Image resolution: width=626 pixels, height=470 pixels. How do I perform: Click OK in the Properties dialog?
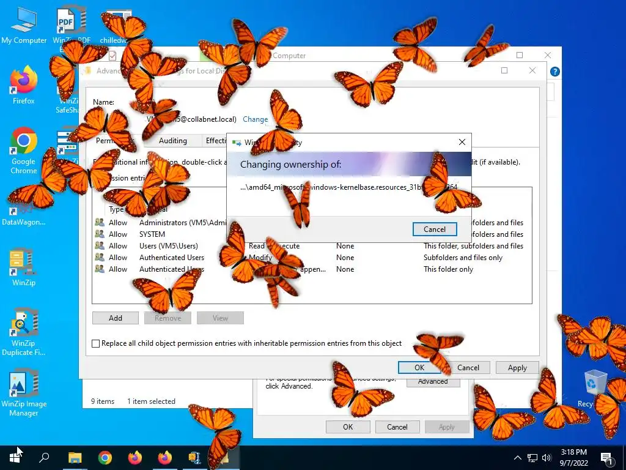(x=348, y=427)
